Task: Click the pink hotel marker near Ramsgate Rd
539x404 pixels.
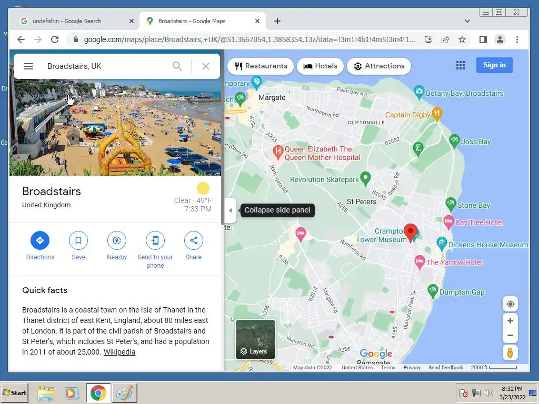Action: 301,234
